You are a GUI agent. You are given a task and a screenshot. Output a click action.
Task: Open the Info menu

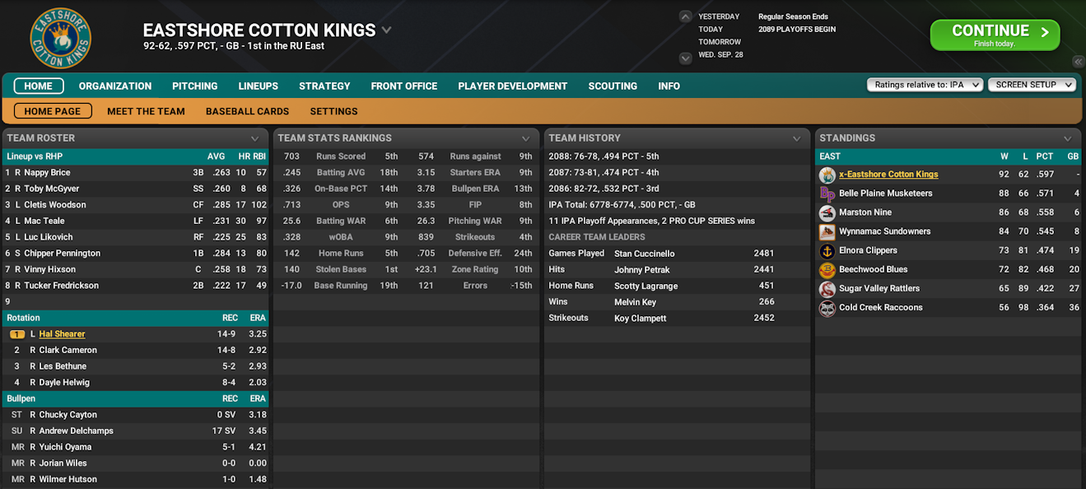[669, 86]
